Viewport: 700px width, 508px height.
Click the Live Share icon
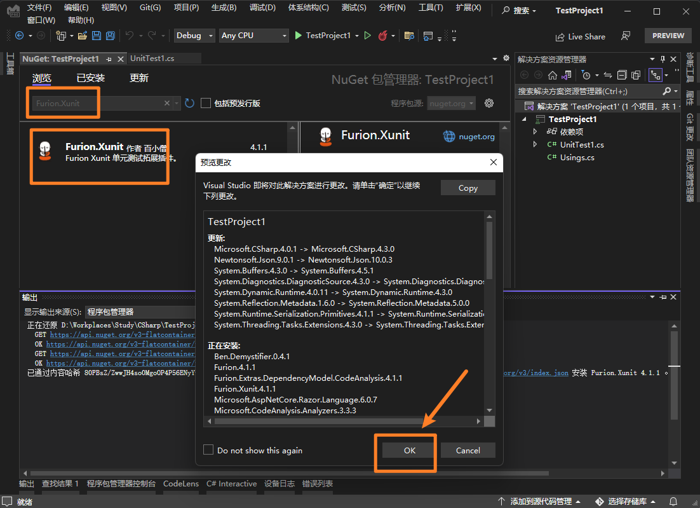[560, 36]
